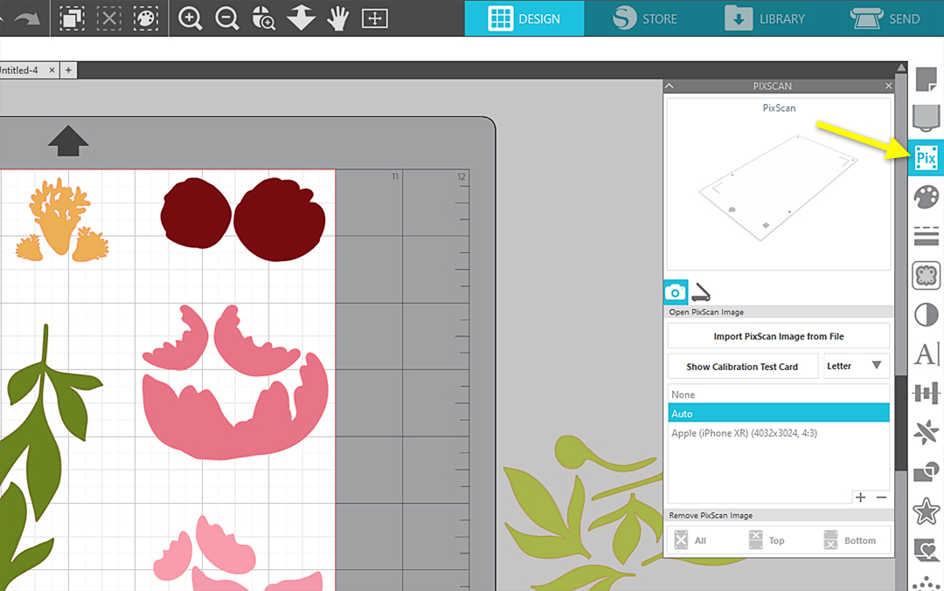
Task: Go to the SEND tab
Action: pos(885,18)
